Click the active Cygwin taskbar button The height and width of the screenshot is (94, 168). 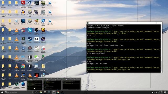(x=54, y=92)
